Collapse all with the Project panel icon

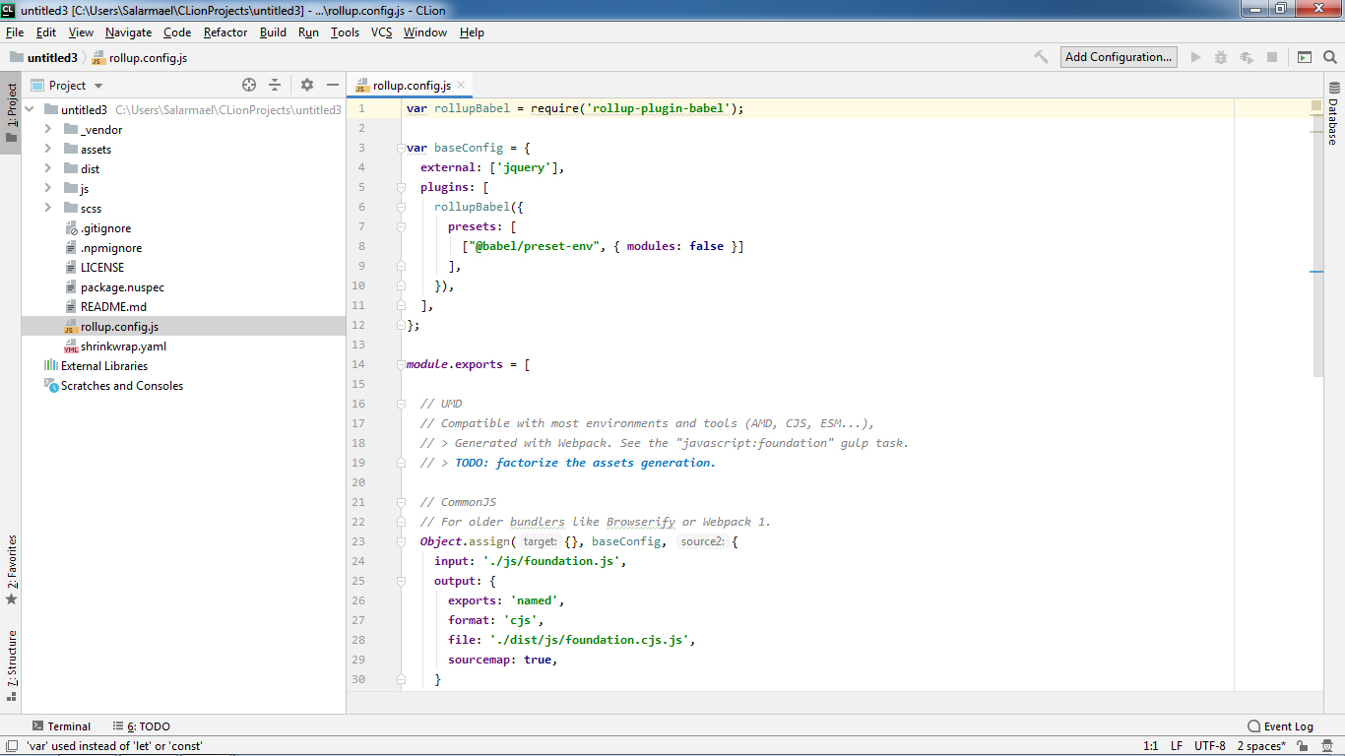275,86
